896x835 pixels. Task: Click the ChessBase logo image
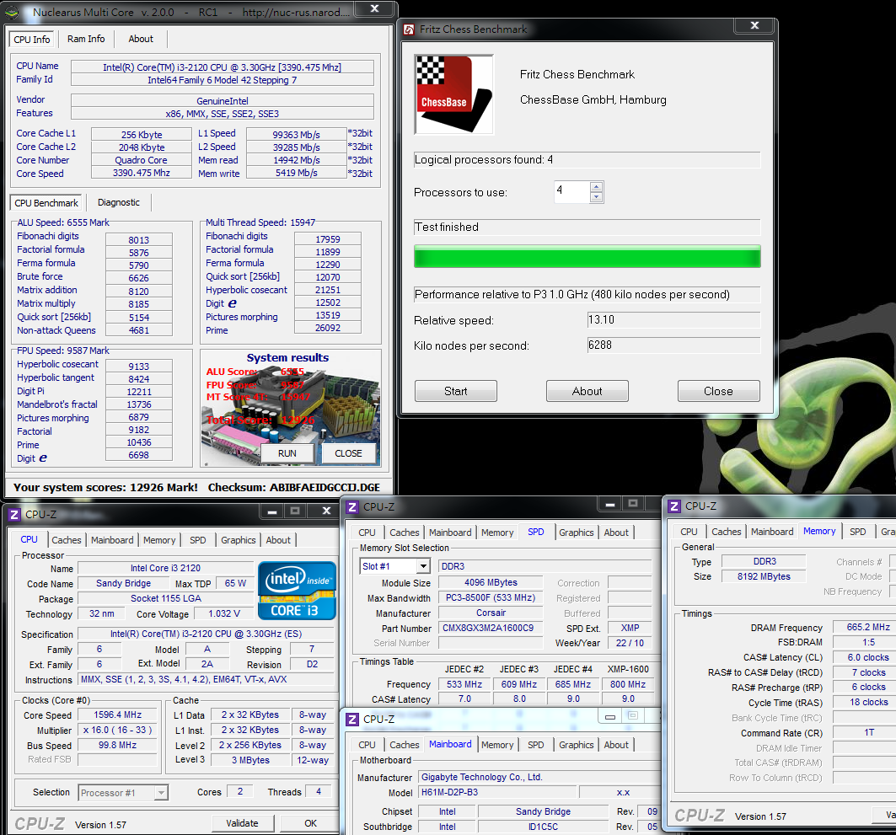click(x=453, y=94)
